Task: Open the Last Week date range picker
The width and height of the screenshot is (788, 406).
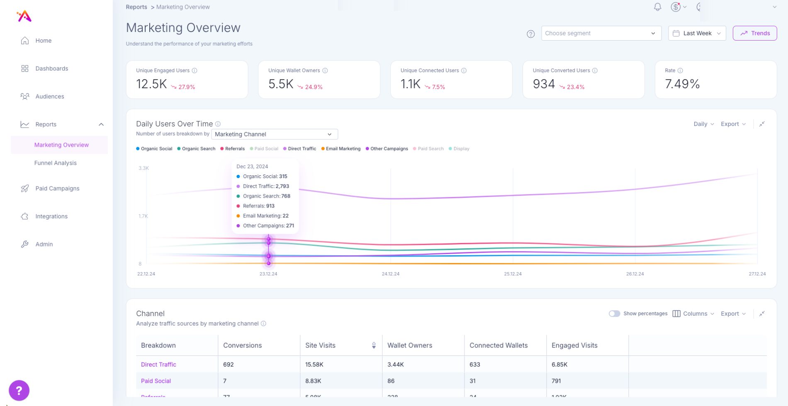Action: point(697,34)
